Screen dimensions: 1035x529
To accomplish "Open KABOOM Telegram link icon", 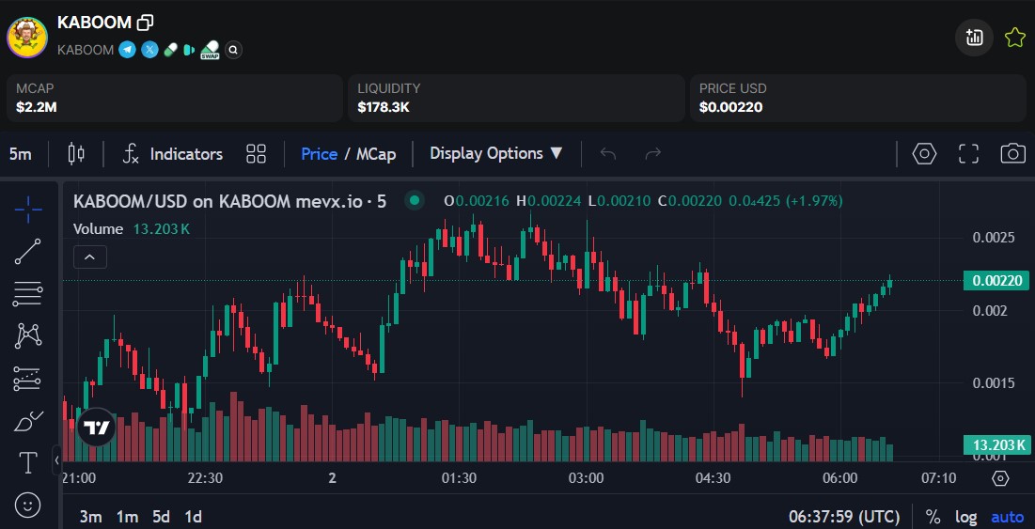I will tap(127, 50).
